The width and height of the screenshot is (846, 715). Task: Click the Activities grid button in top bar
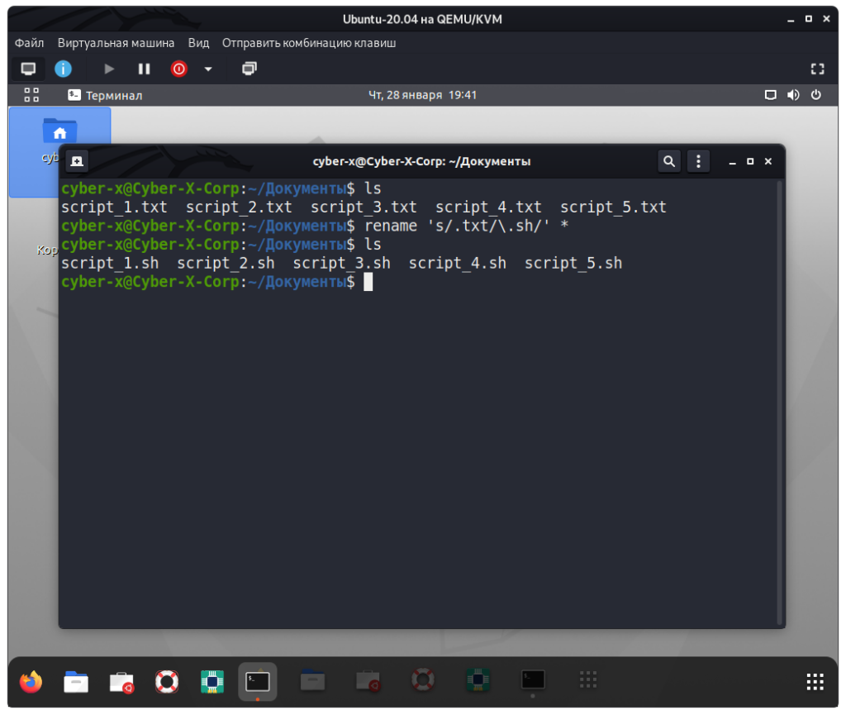(x=31, y=95)
